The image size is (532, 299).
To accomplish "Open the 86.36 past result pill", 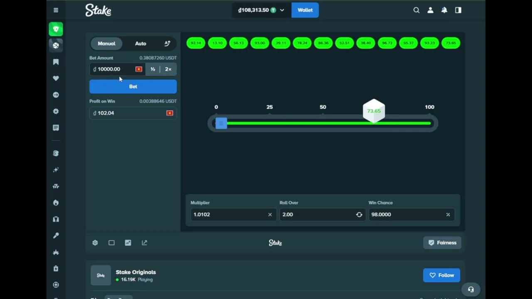I will click(x=323, y=43).
